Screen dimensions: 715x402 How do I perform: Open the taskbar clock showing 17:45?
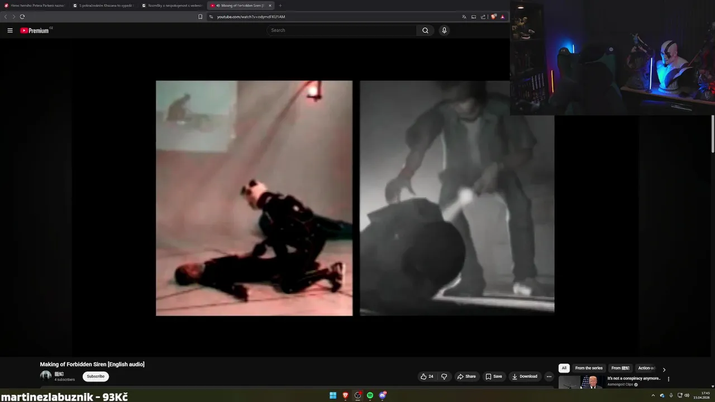tap(702, 395)
